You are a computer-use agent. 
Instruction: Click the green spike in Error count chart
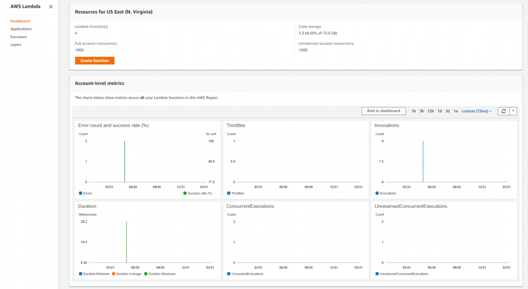coord(125,162)
